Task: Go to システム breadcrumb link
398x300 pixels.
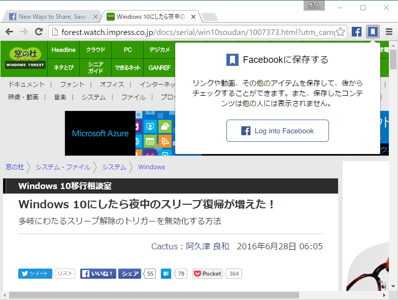Action: (x=114, y=167)
